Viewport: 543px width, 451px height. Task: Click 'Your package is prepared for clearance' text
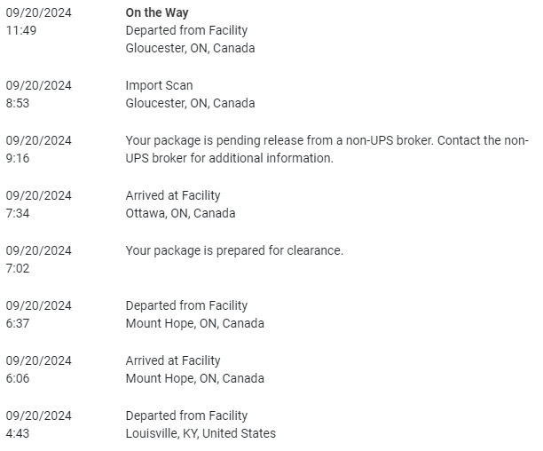234,250
